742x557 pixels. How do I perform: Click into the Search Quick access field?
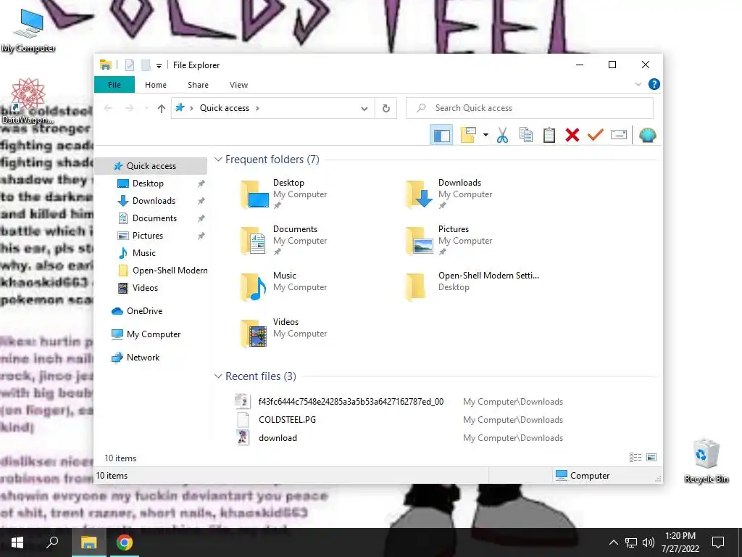coord(530,108)
